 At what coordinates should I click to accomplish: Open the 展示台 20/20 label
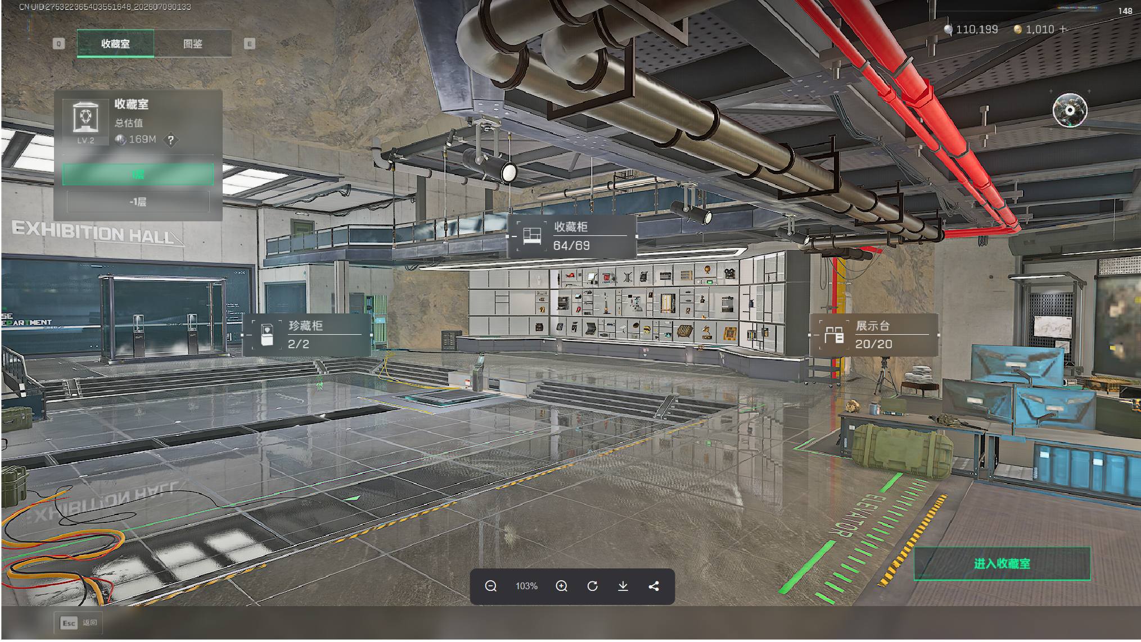[873, 335]
